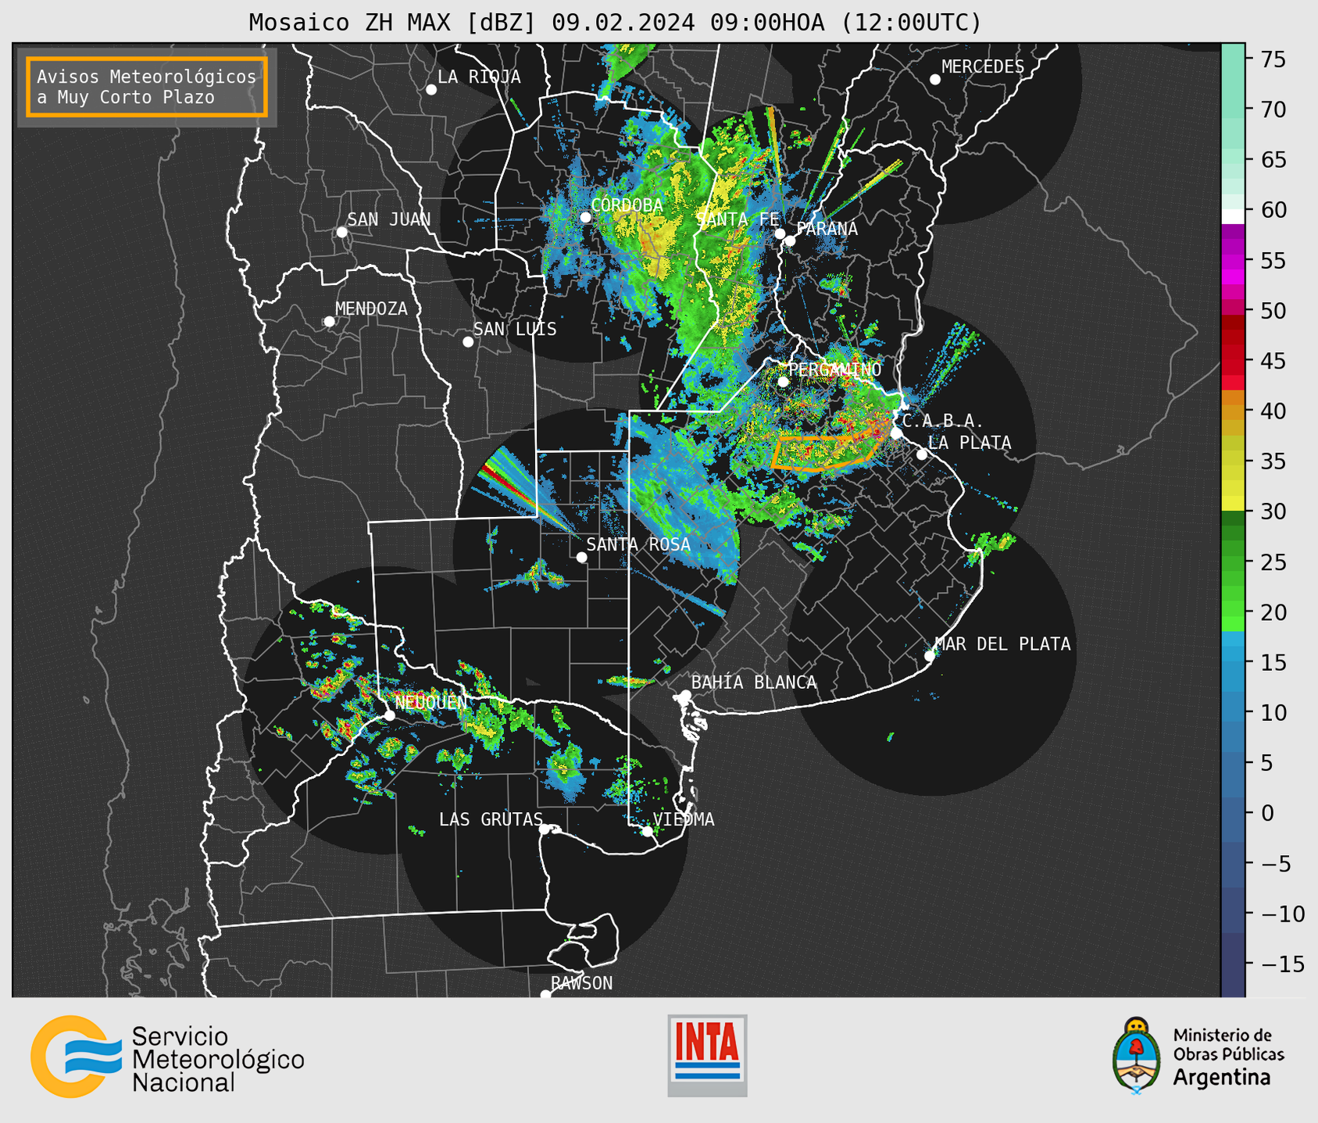Click the orange 40 dBZ band on the colorbar
The height and width of the screenshot is (1123, 1318).
point(1233,411)
